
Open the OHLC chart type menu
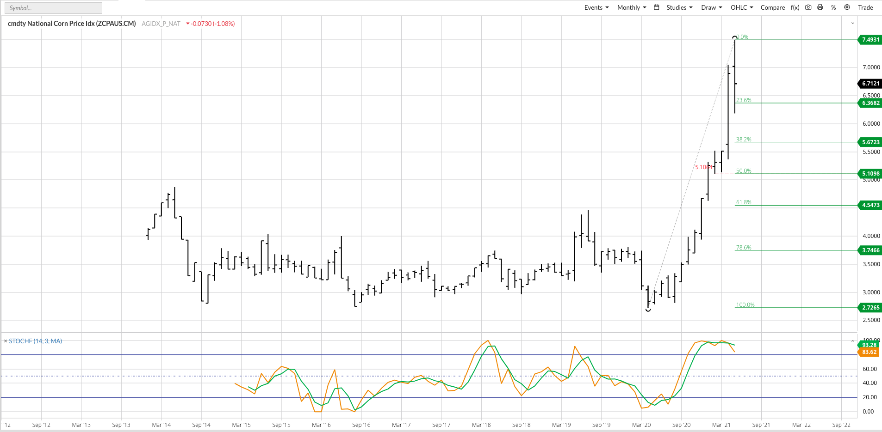pyautogui.click(x=741, y=7)
